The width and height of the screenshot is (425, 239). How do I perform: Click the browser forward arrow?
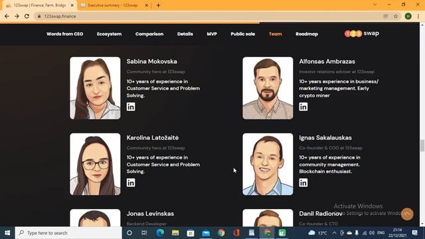coord(17,16)
